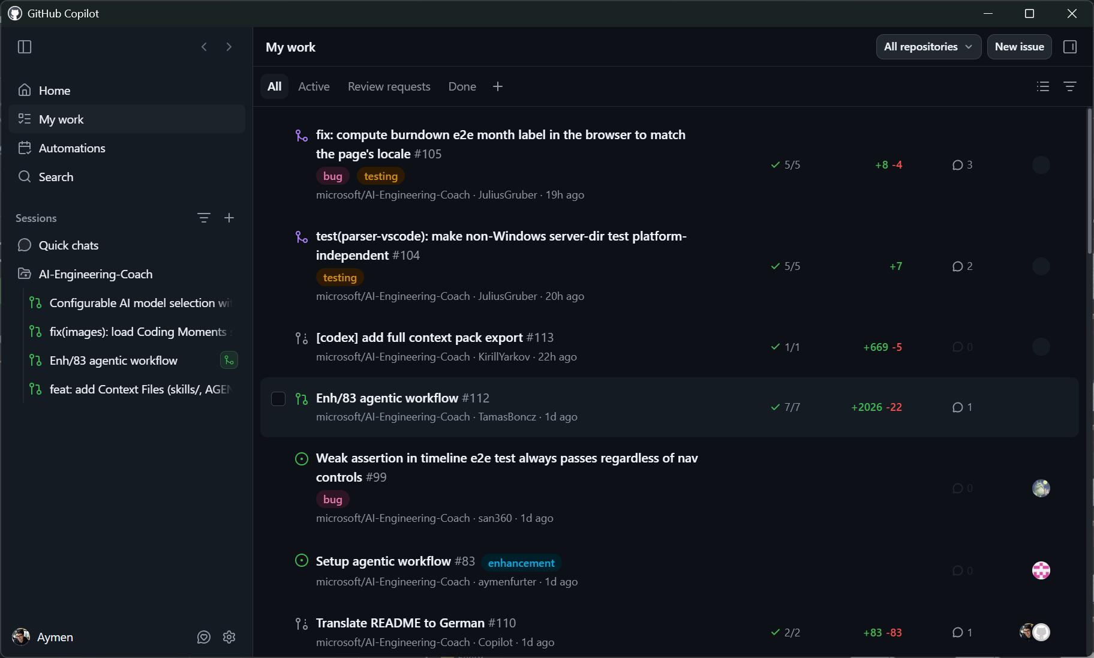Viewport: 1094px width, 658px height.
Task: Click the draft PR icon for #110
Action: (302, 624)
